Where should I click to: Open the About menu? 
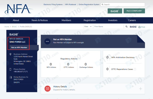(16, 20)
